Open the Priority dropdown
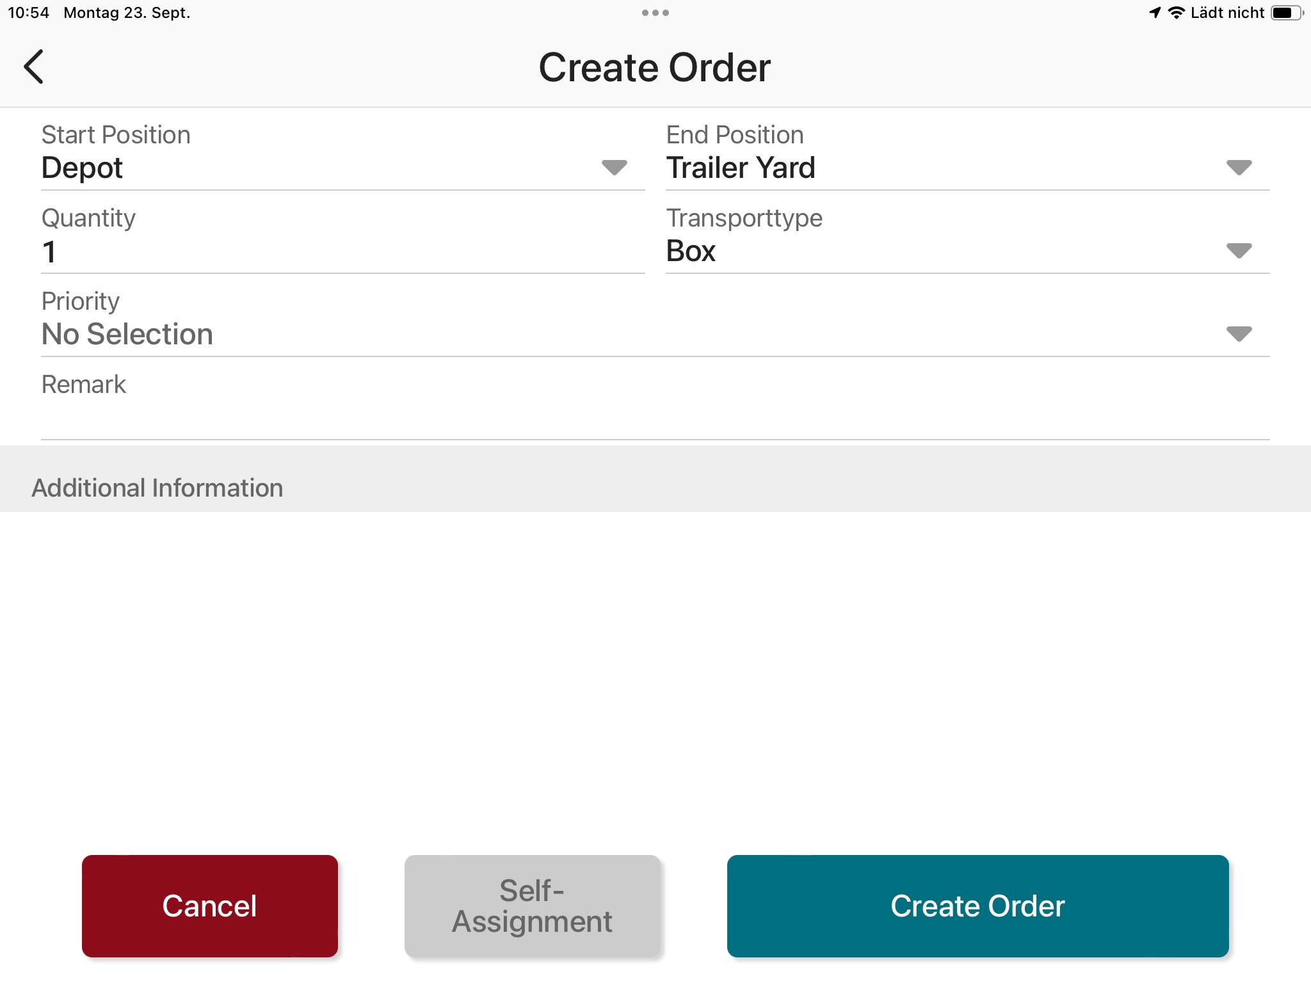Image resolution: width=1311 pixels, height=983 pixels. (1239, 333)
